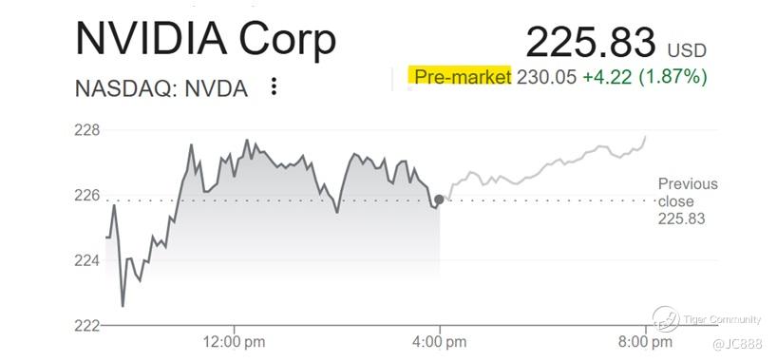The width and height of the screenshot is (777, 362).
Task: Select the 8:00 pm time axis label
Action: click(645, 342)
